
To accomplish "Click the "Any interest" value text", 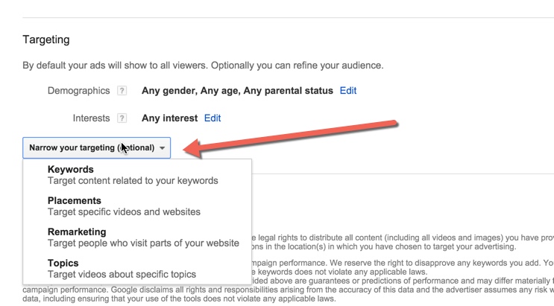I will [169, 118].
